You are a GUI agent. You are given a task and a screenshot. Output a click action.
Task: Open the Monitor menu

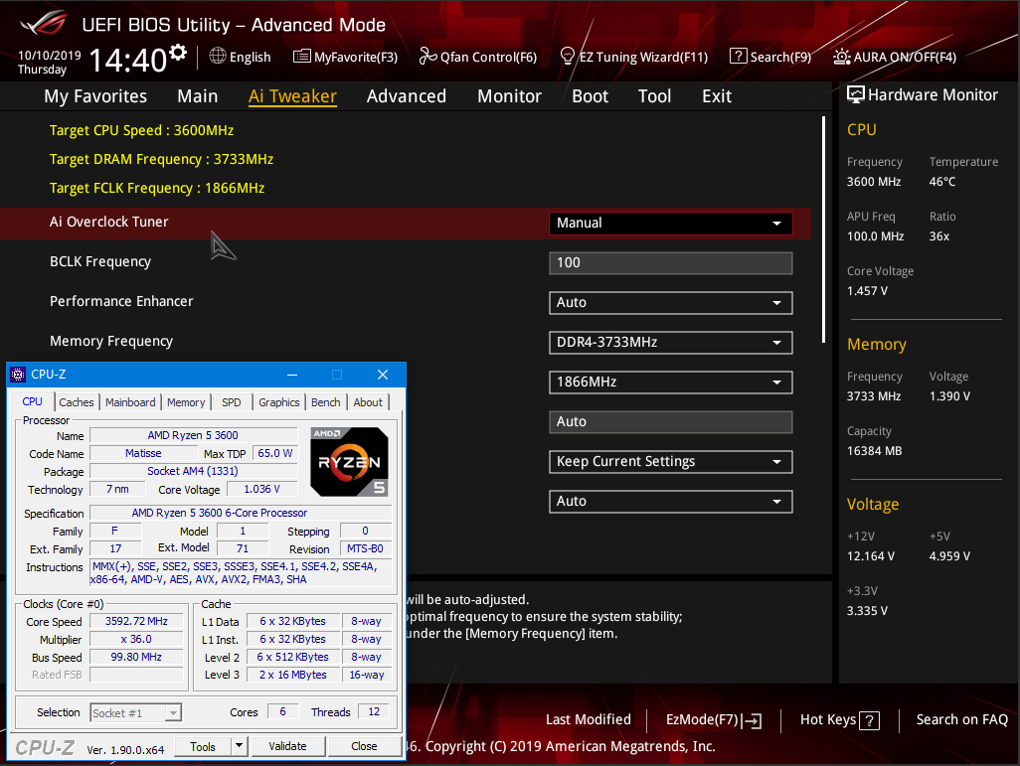point(509,96)
